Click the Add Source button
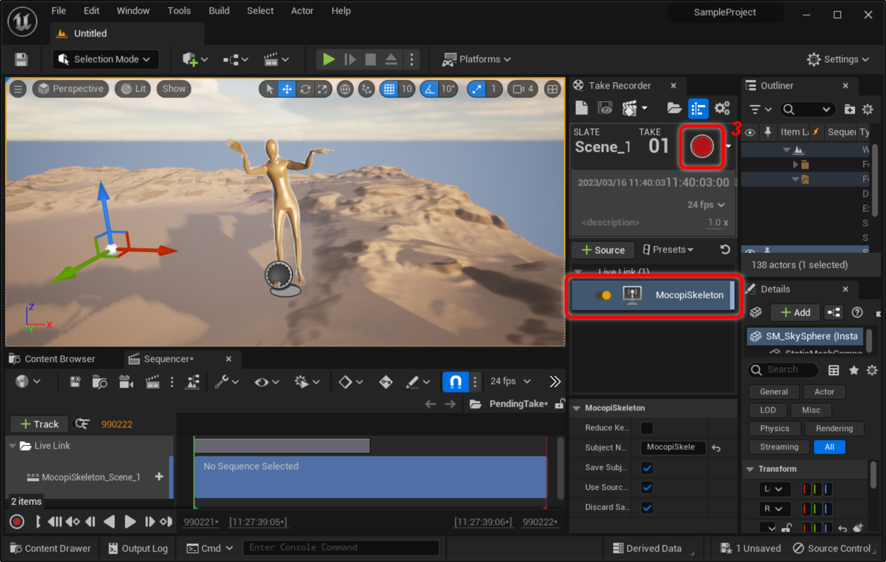The image size is (886, 562). coord(603,250)
